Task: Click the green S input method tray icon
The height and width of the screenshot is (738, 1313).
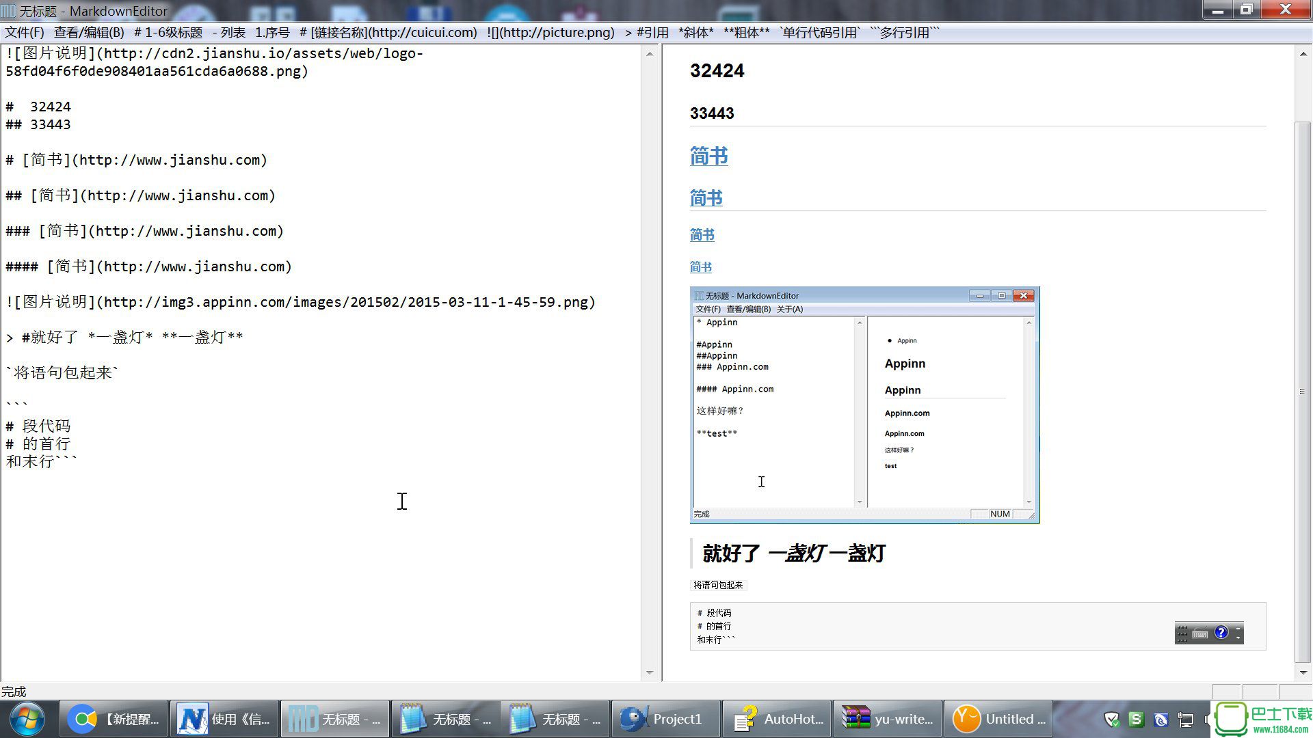Action: (x=1136, y=719)
